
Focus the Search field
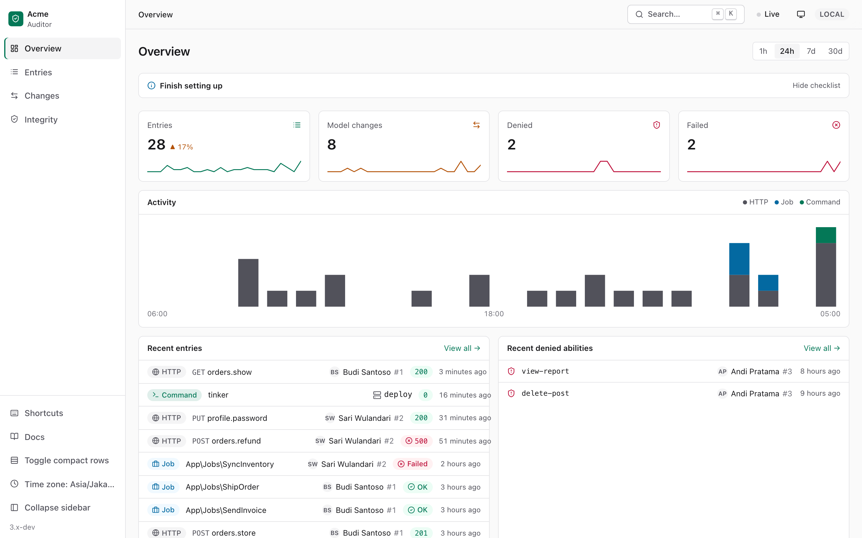[x=686, y=14]
